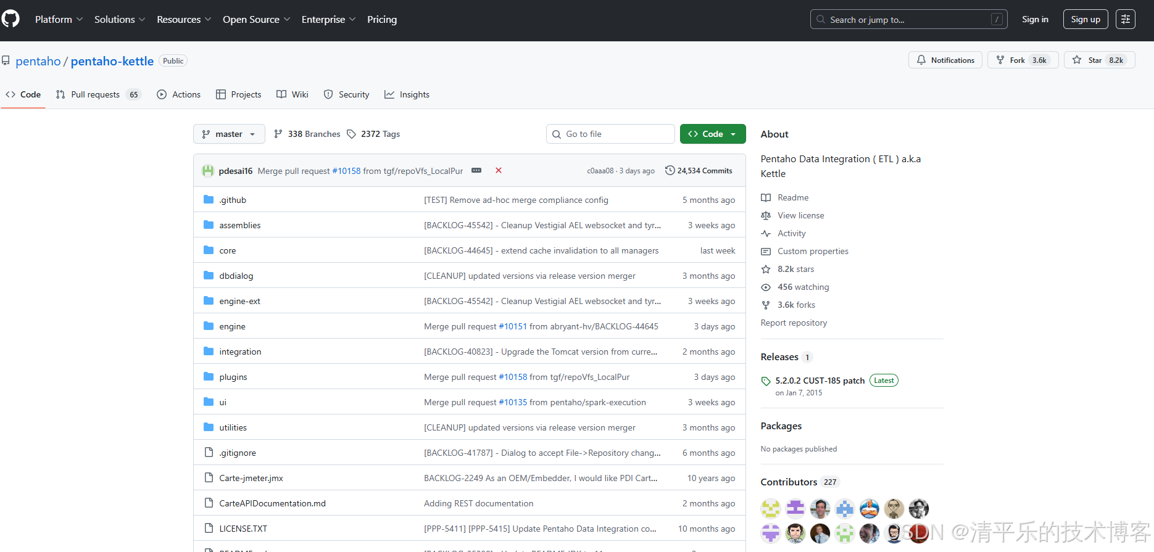Click the .gitignore file icon

209,452
